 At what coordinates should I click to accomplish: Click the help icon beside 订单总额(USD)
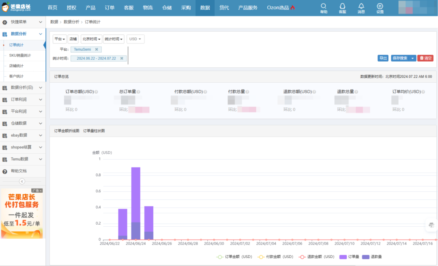click(x=96, y=92)
